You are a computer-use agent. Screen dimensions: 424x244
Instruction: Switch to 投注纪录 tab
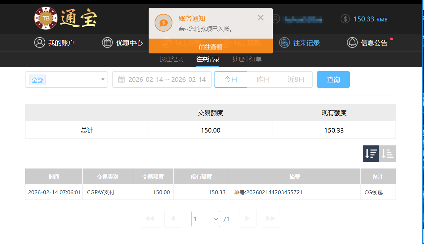coord(171,59)
